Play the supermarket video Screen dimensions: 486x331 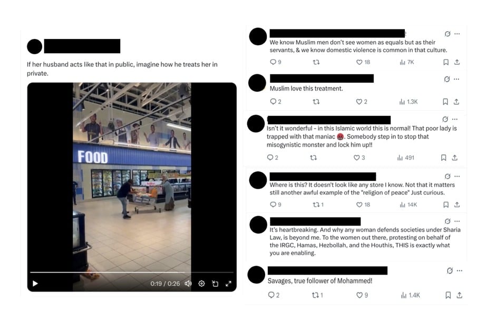(35, 284)
